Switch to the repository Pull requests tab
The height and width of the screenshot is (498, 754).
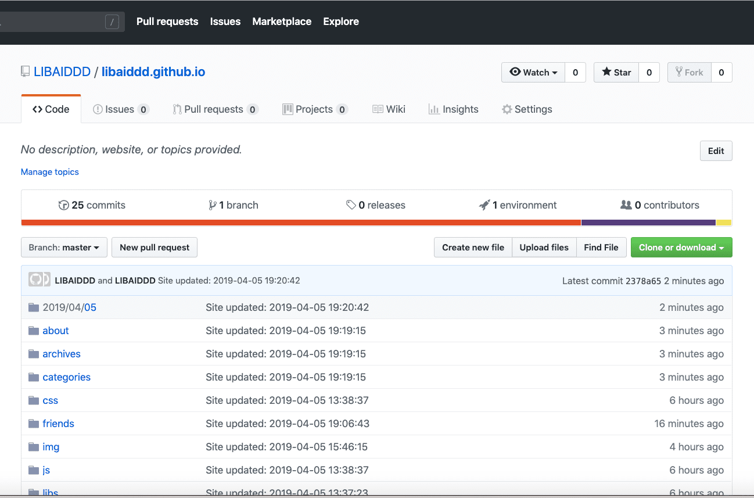click(216, 109)
